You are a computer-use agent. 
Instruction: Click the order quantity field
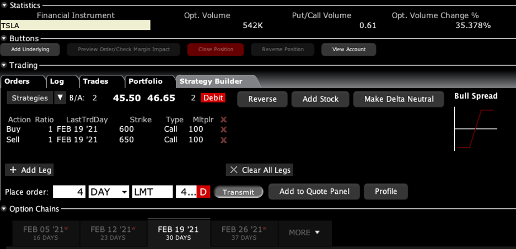69,192
